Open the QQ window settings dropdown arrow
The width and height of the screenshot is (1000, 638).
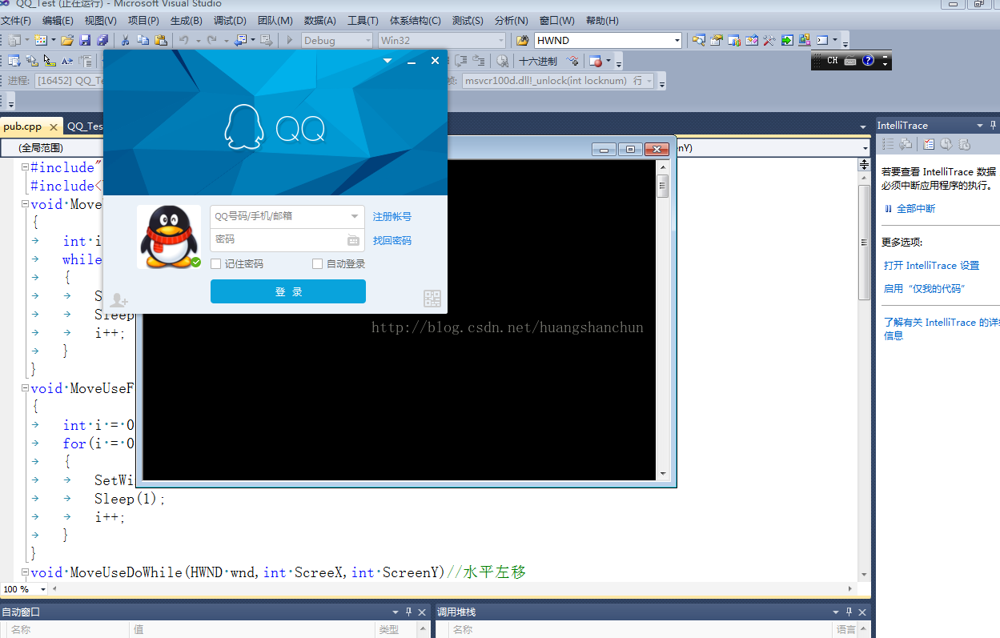(x=388, y=61)
